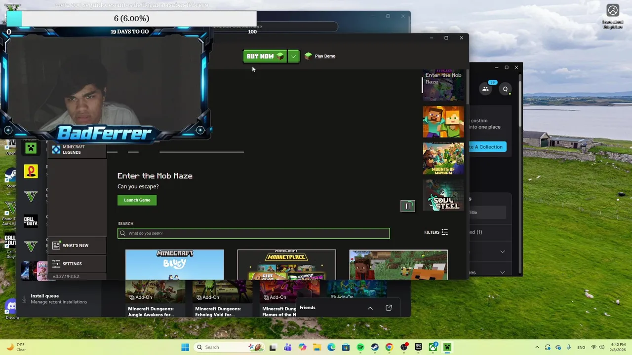The height and width of the screenshot is (355, 632).
Task: Open the Xbox app from the taskbar
Action: (x=433, y=347)
